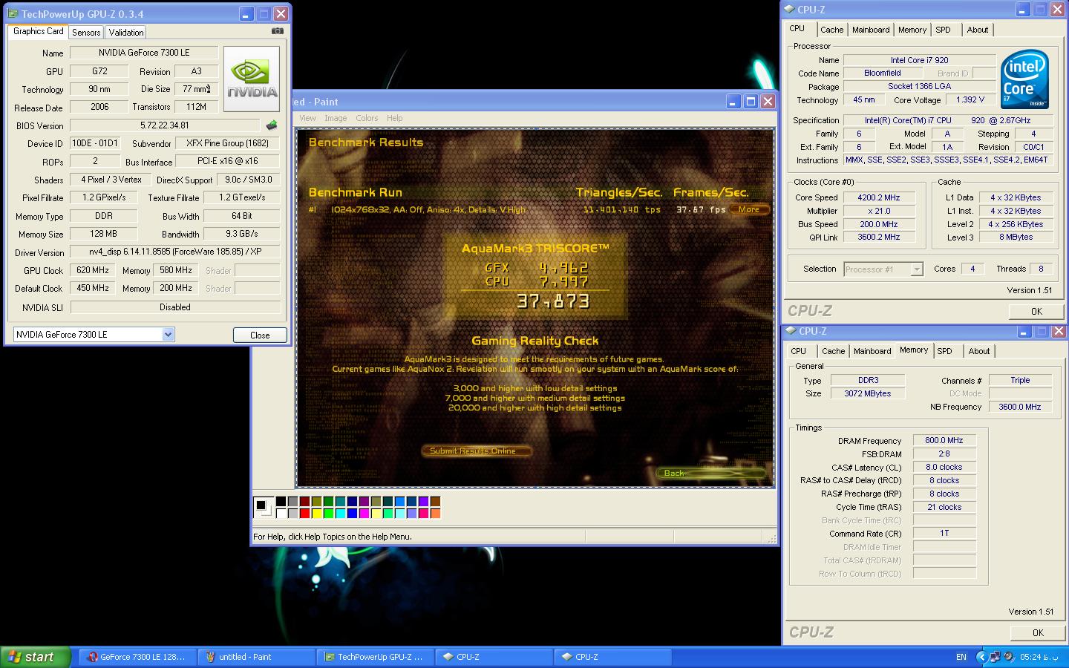Open the Help menu in Paint
The width and height of the screenshot is (1069, 668).
(395, 118)
